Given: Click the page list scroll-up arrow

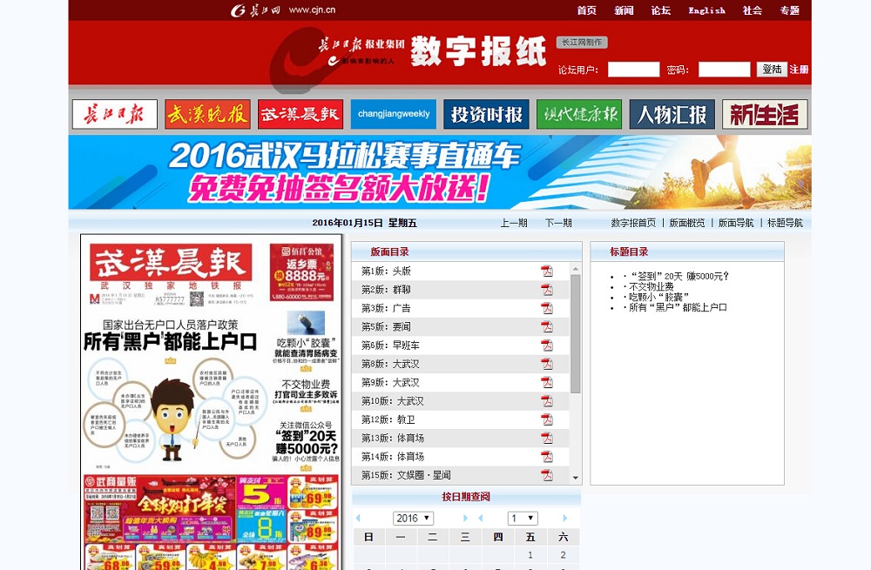Looking at the screenshot, I should (x=576, y=269).
